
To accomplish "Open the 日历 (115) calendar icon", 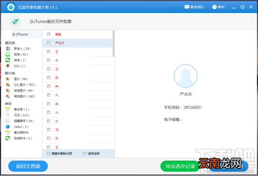I will (8, 115).
